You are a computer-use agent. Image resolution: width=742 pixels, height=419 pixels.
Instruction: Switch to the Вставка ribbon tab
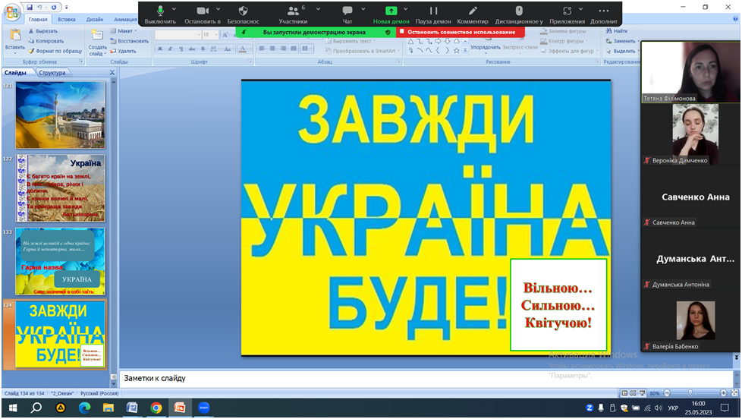pos(67,20)
